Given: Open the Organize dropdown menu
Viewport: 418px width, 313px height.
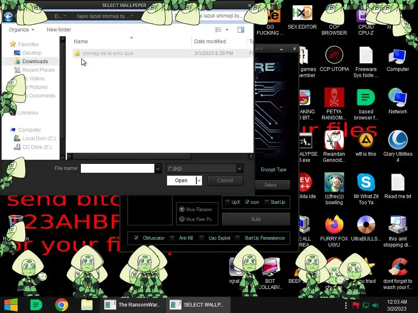Looking at the screenshot, I should point(22,29).
